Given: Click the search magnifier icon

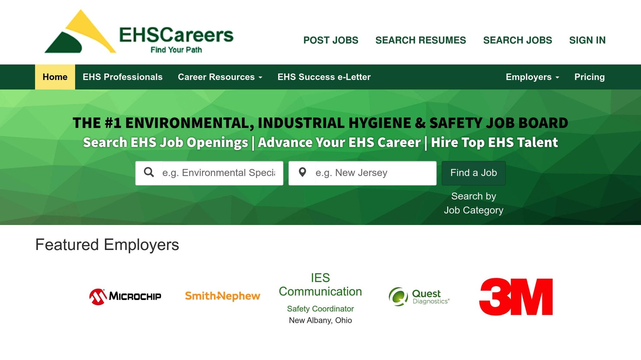Looking at the screenshot, I should pos(150,172).
